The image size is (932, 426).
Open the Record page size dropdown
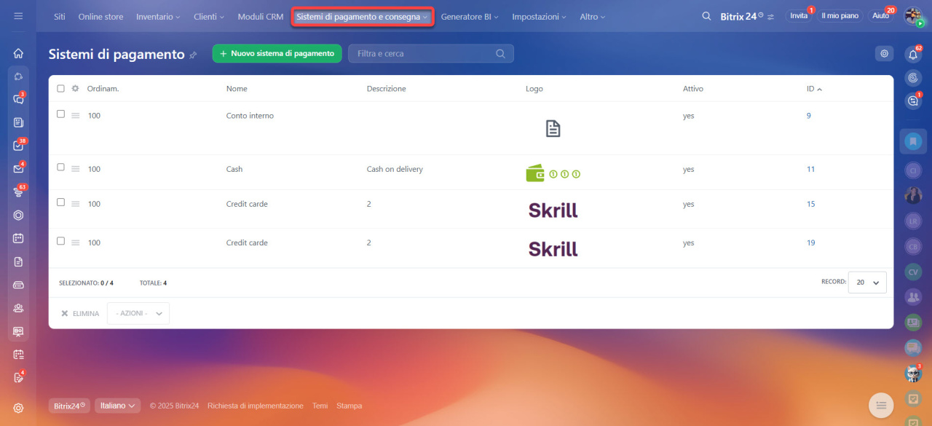(x=867, y=283)
